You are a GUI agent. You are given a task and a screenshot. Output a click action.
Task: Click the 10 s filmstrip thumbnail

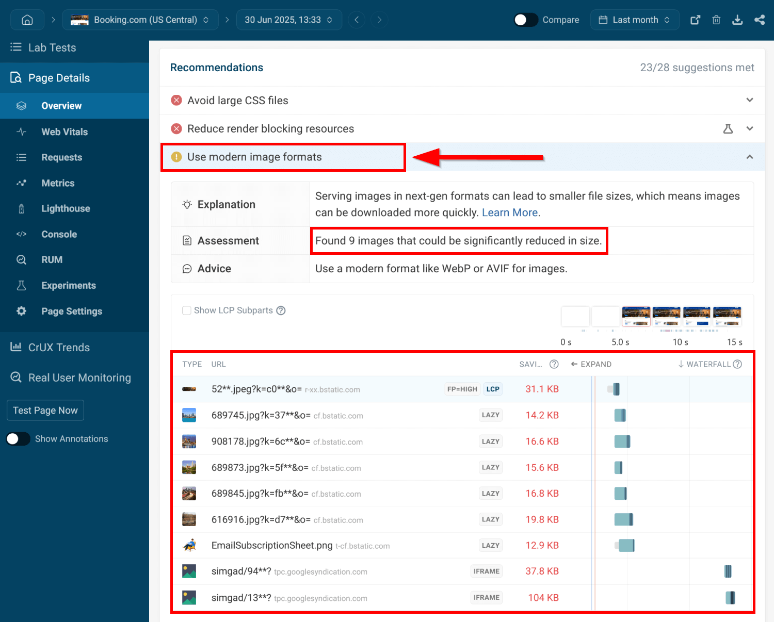697,316
